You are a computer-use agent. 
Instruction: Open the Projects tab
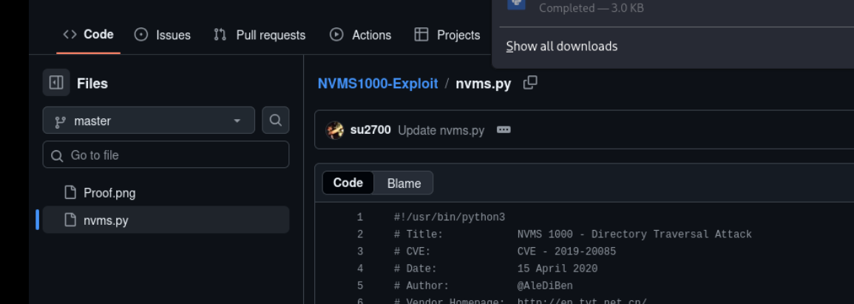[x=447, y=35]
